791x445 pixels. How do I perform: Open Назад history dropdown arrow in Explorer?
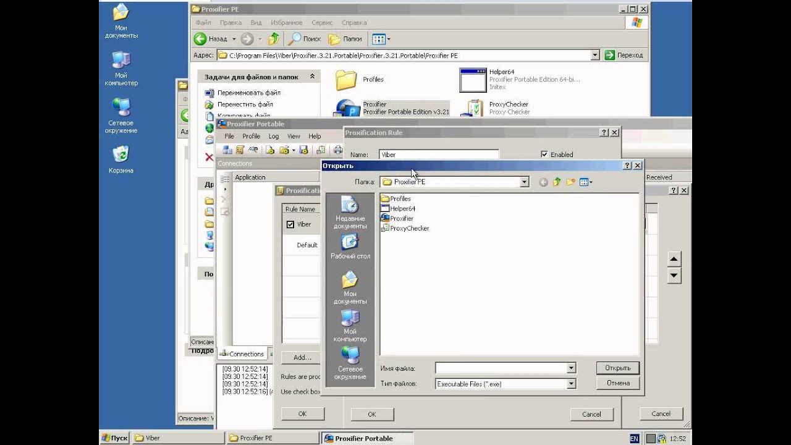point(234,39)
